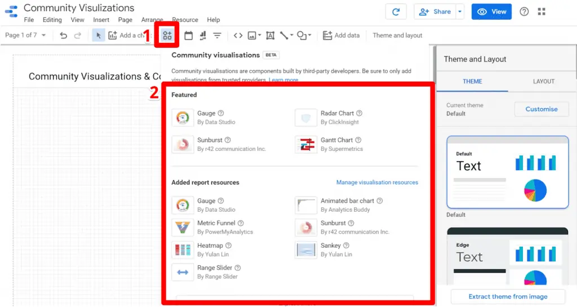This screenshot has width=577, height=307.
Task: Click the Customise theme button
Action: click(x=542, y=109)
